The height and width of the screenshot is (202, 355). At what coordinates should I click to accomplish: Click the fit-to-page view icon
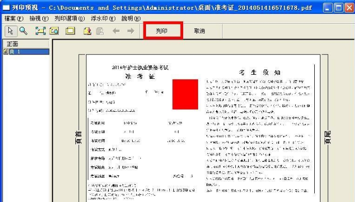click(x=41, y=31)
